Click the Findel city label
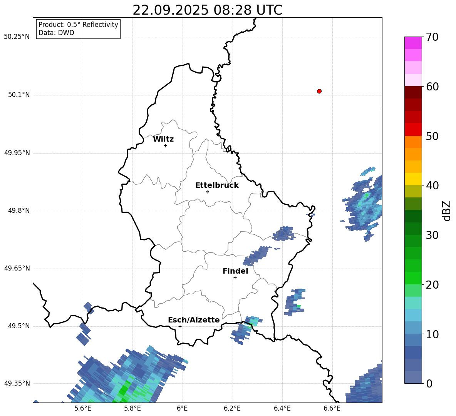Viewport: 456px width, 416px height. click(235, 271)
